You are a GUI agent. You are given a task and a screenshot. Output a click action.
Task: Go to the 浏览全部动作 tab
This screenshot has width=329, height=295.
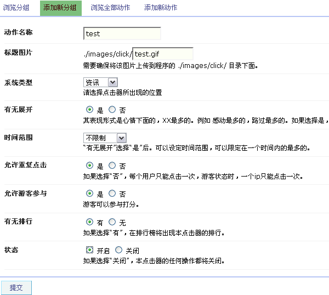110,8
